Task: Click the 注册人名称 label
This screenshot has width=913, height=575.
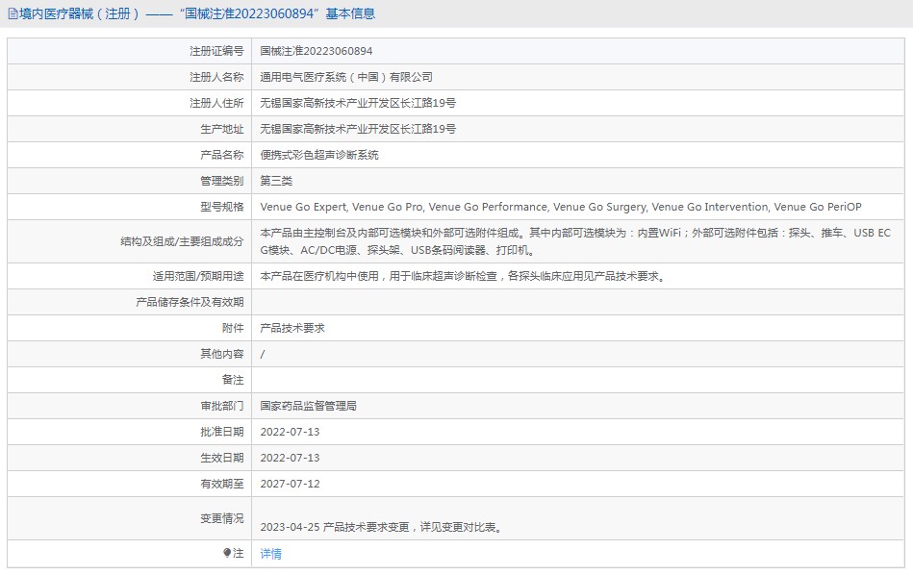Action: (216, 77)
